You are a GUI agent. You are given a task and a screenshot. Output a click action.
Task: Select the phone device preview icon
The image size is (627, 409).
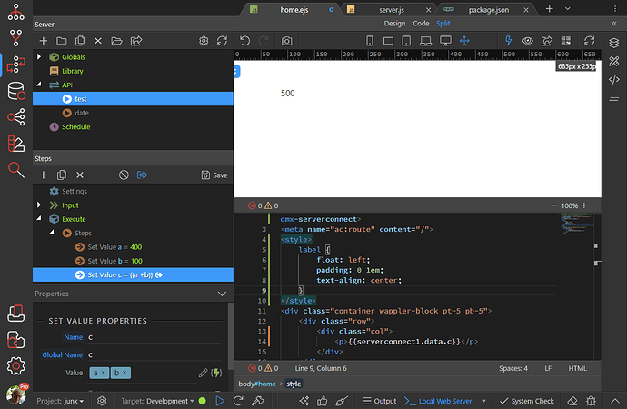point(370,41)
